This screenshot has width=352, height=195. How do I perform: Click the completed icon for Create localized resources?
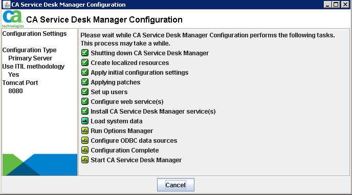click(x=84, y=62)
